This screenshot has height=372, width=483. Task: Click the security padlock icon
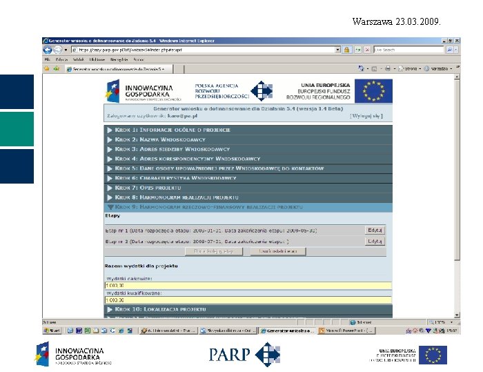pyautogui.click(x=346, y=50)
